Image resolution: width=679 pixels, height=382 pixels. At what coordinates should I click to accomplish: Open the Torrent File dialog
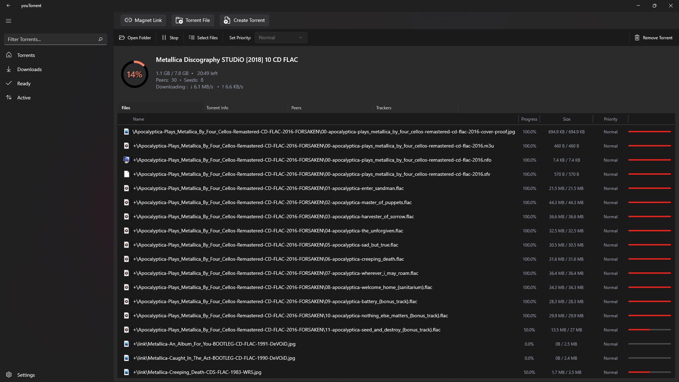pos(193,20)
